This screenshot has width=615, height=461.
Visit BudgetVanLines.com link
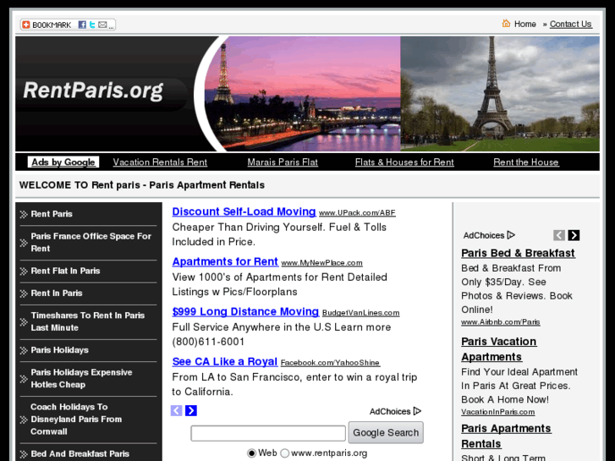360,313
